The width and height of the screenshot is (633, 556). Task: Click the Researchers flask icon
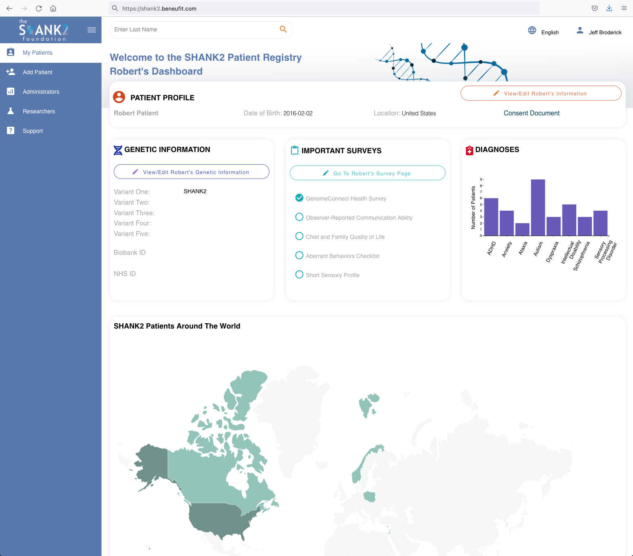pos(11,111)
